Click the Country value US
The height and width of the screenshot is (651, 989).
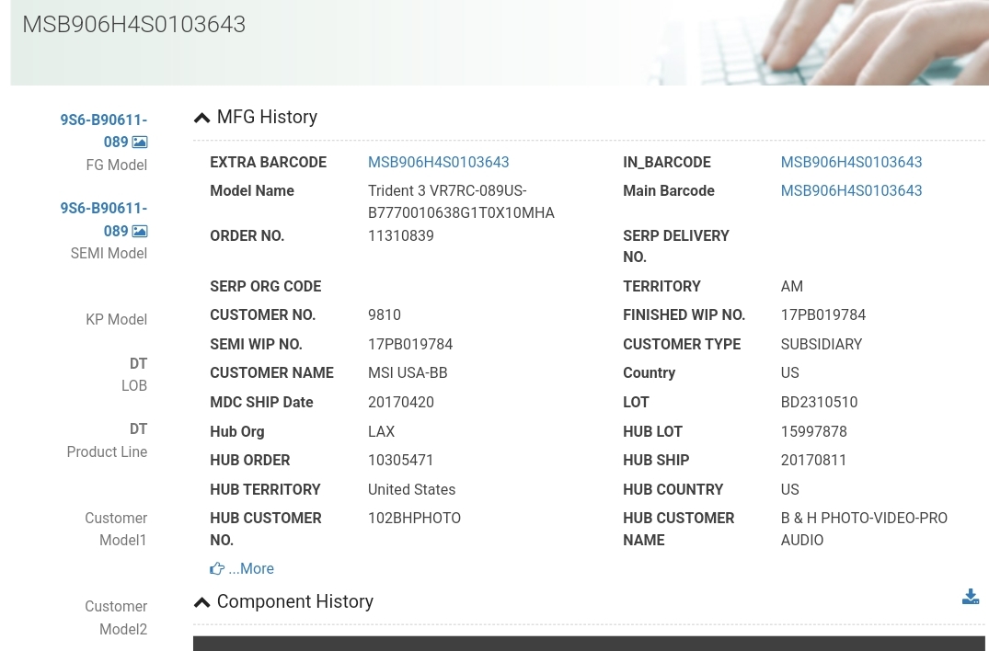point(789,372)
